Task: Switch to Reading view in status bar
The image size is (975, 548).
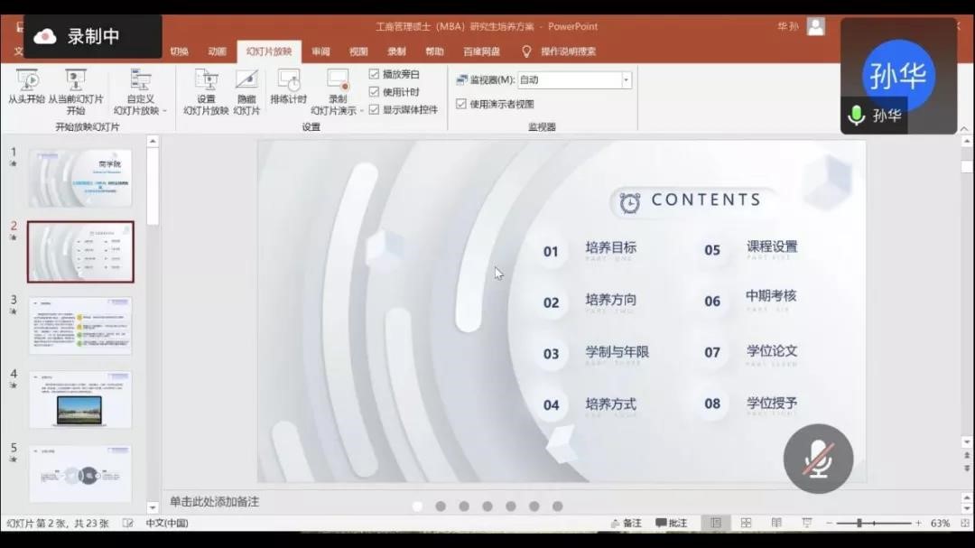Action: coord(776,523)
